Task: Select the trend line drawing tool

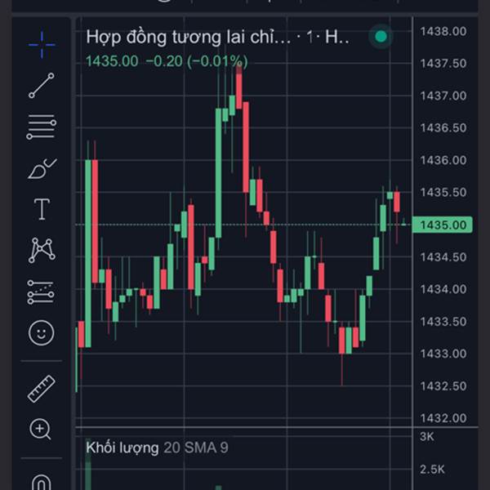Action: (42, 85)
